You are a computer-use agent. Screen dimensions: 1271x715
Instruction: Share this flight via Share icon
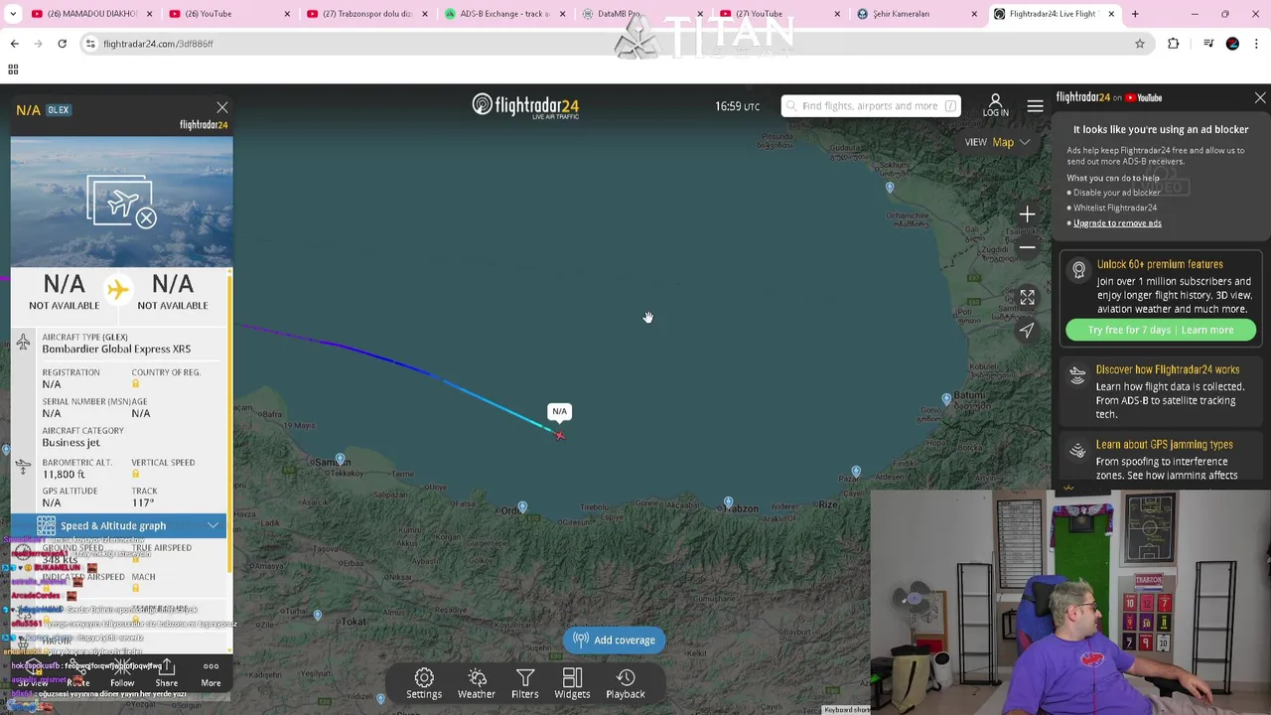click(166, 673)
